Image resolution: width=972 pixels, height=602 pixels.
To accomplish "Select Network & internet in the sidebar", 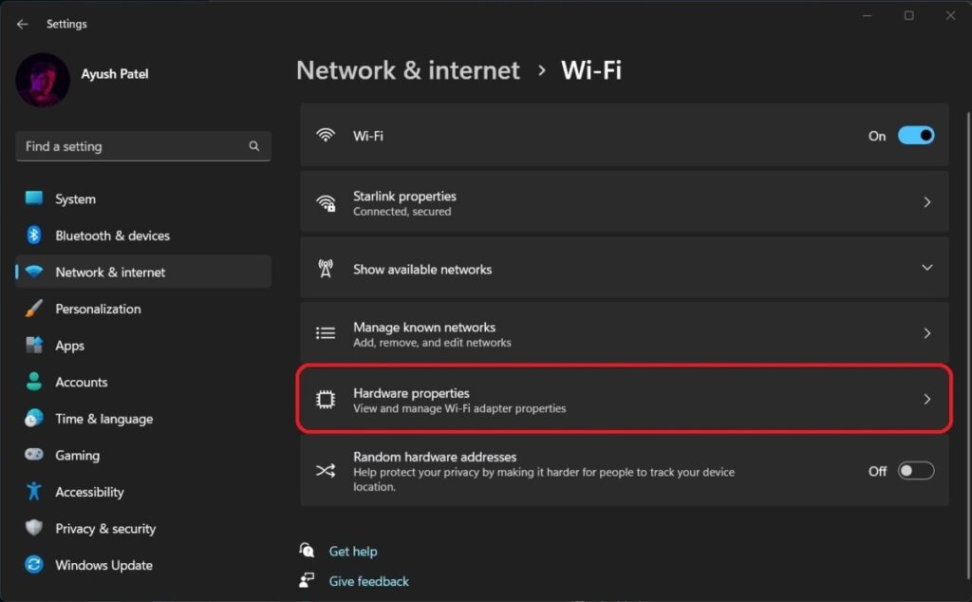I will 109,272.
